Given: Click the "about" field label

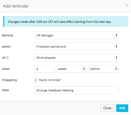Looking at the screenshot, I should click(6, 47).
